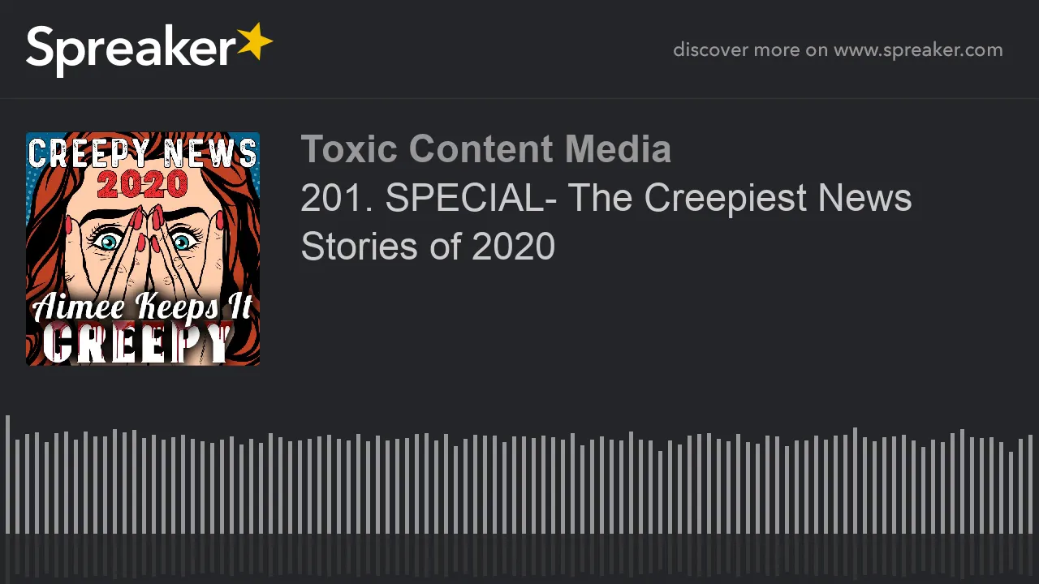Click 'CREEPY NEWS' heading on the cover art
1039x584 pixels.
pyautogui.click(x=143, y=153)
